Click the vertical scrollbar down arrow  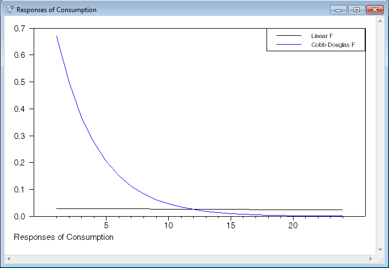point(380,250)
